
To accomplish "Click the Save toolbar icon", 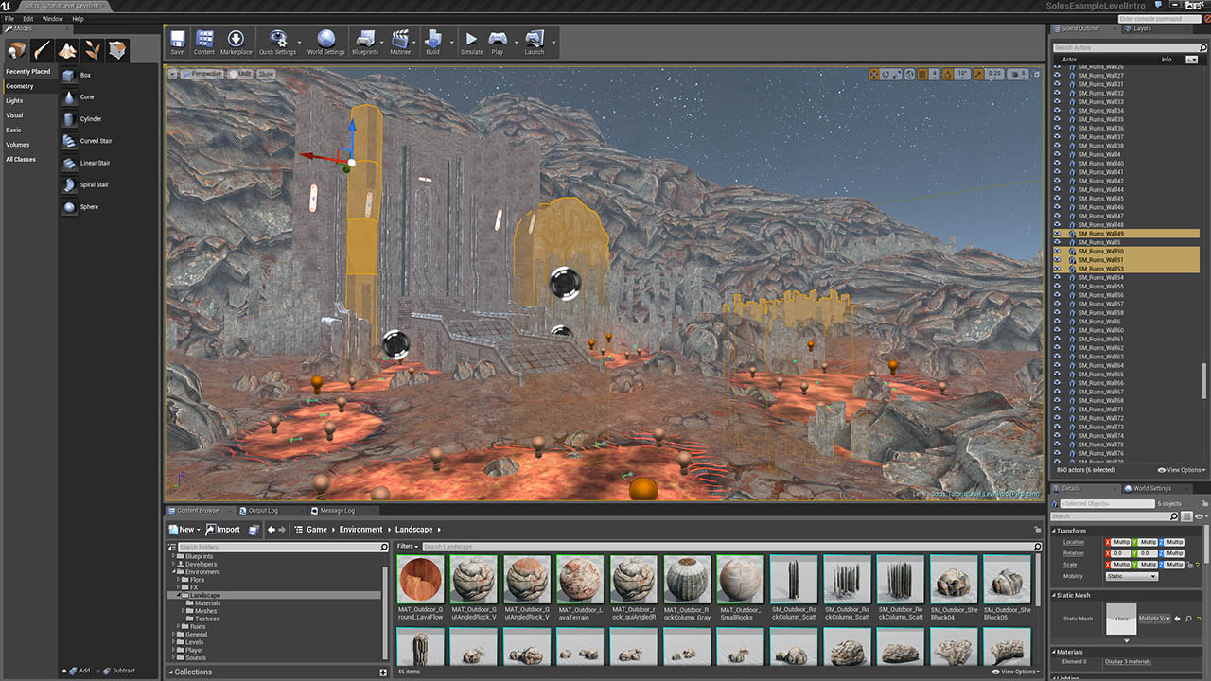I will click(x=177, y=42).
